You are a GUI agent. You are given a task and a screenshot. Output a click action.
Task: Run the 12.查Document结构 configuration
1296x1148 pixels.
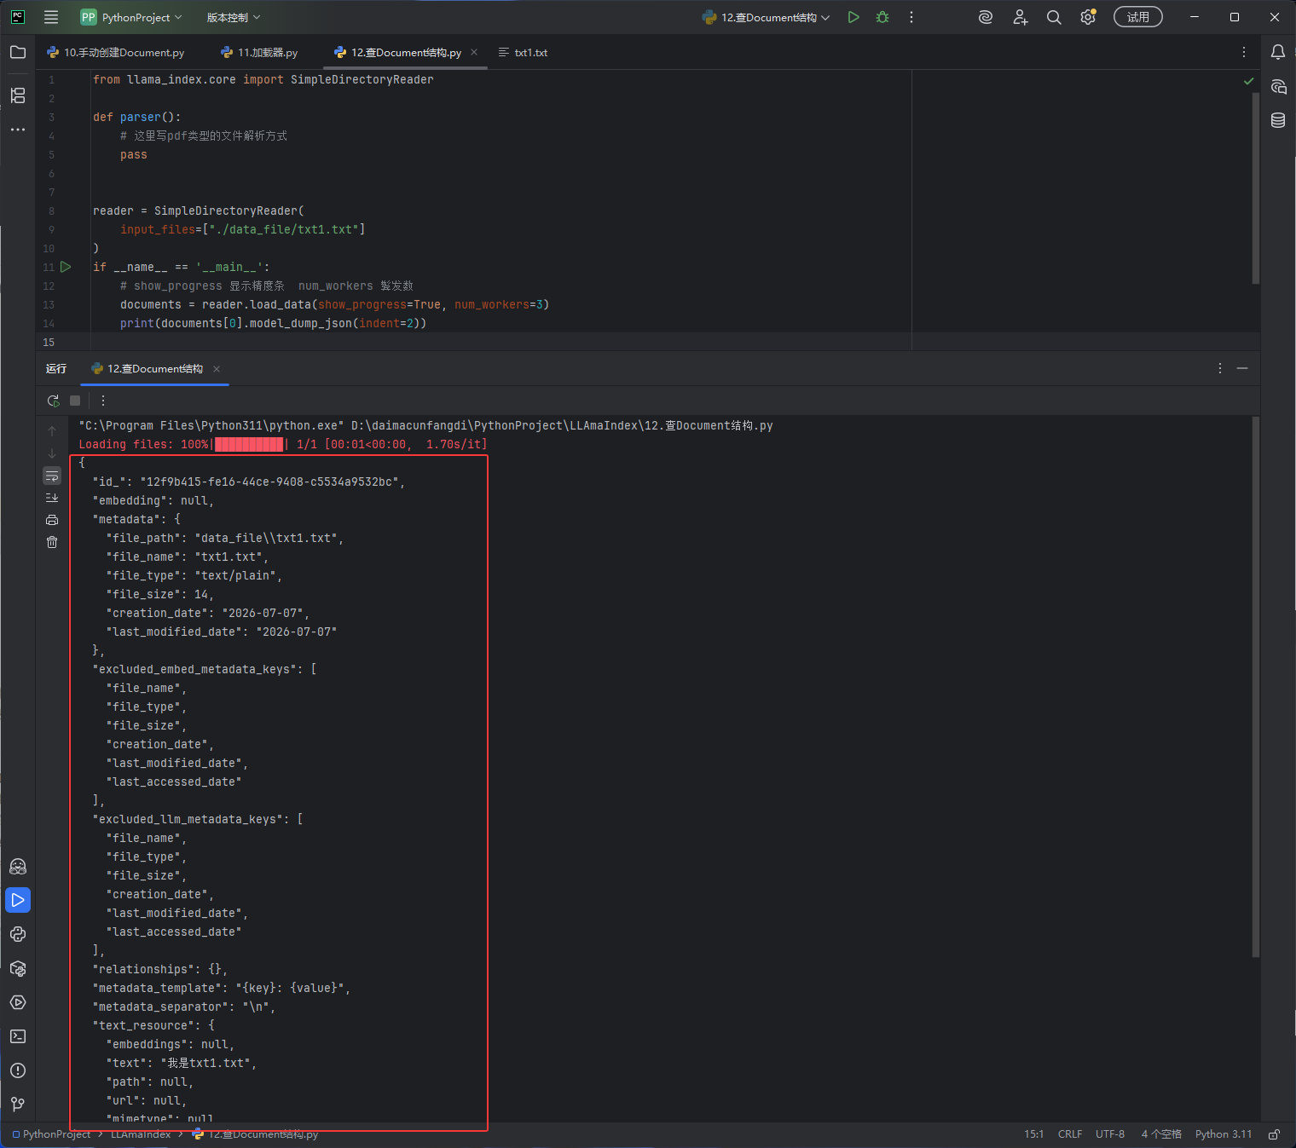(853, 17)
